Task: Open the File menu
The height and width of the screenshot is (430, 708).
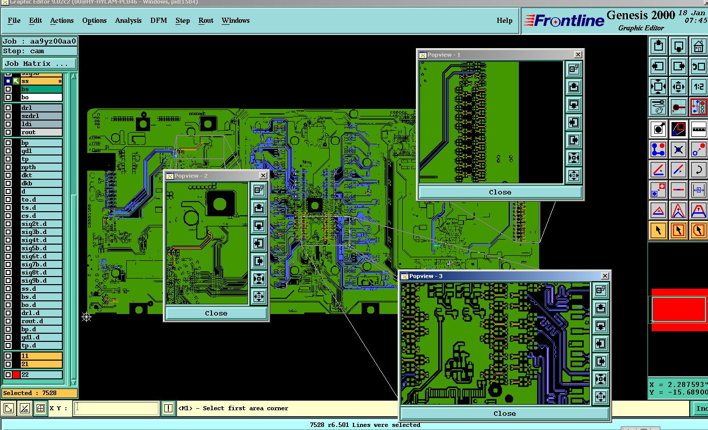Action: point(14,20)
